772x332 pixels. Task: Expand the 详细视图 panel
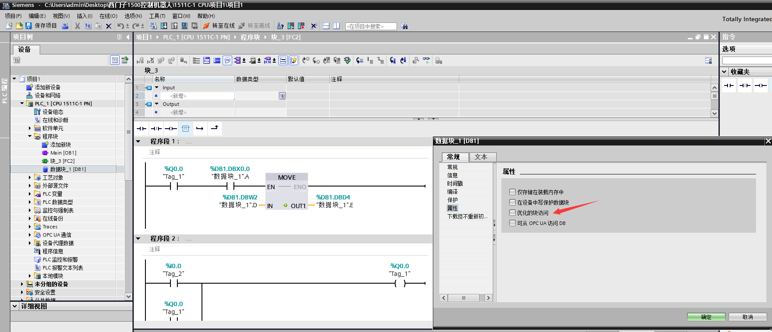[15, 306]
